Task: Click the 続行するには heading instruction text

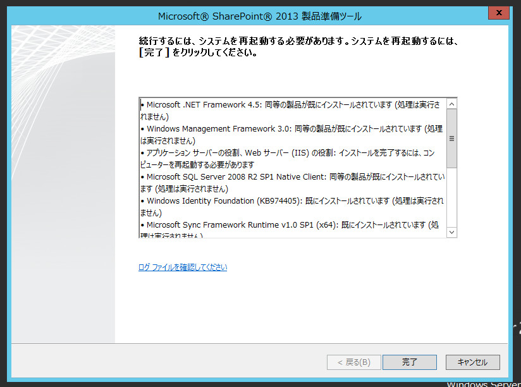Action: tap(298, 47)
